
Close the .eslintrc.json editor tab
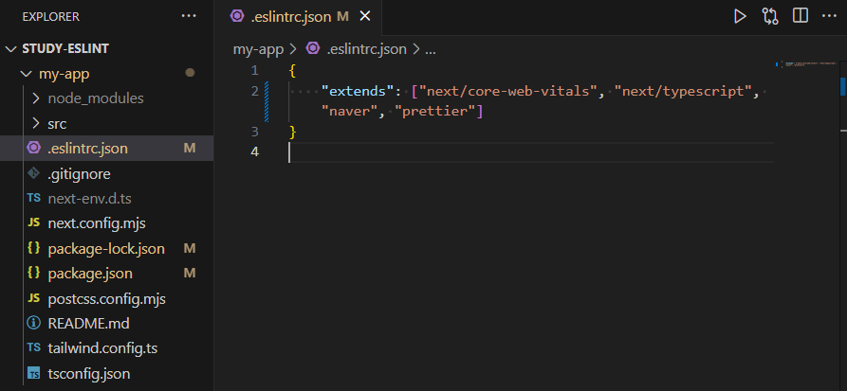(365, 17)
